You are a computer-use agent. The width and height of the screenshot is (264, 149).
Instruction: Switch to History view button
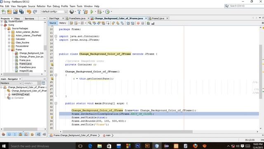click(x=62, y=23)
